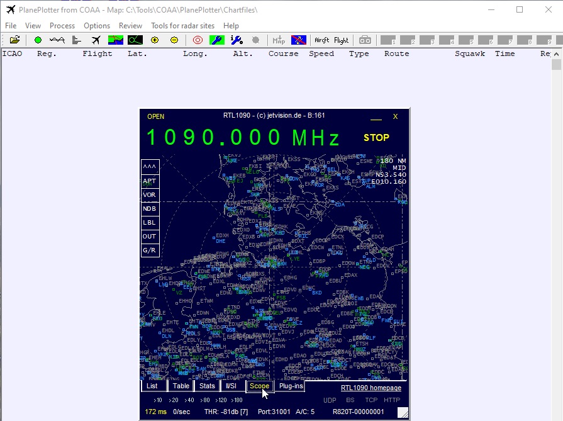Switch to the II/SI tab in RTL1090

[x=231, y=386]
